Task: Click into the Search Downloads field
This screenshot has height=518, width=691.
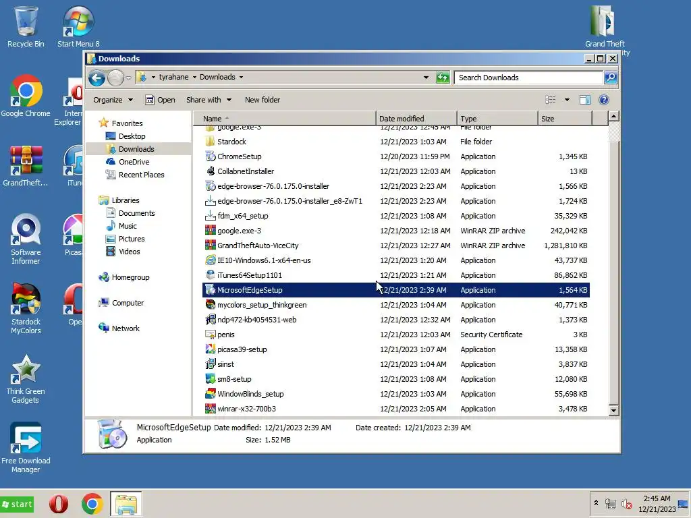Action: (x=528, y=78)
